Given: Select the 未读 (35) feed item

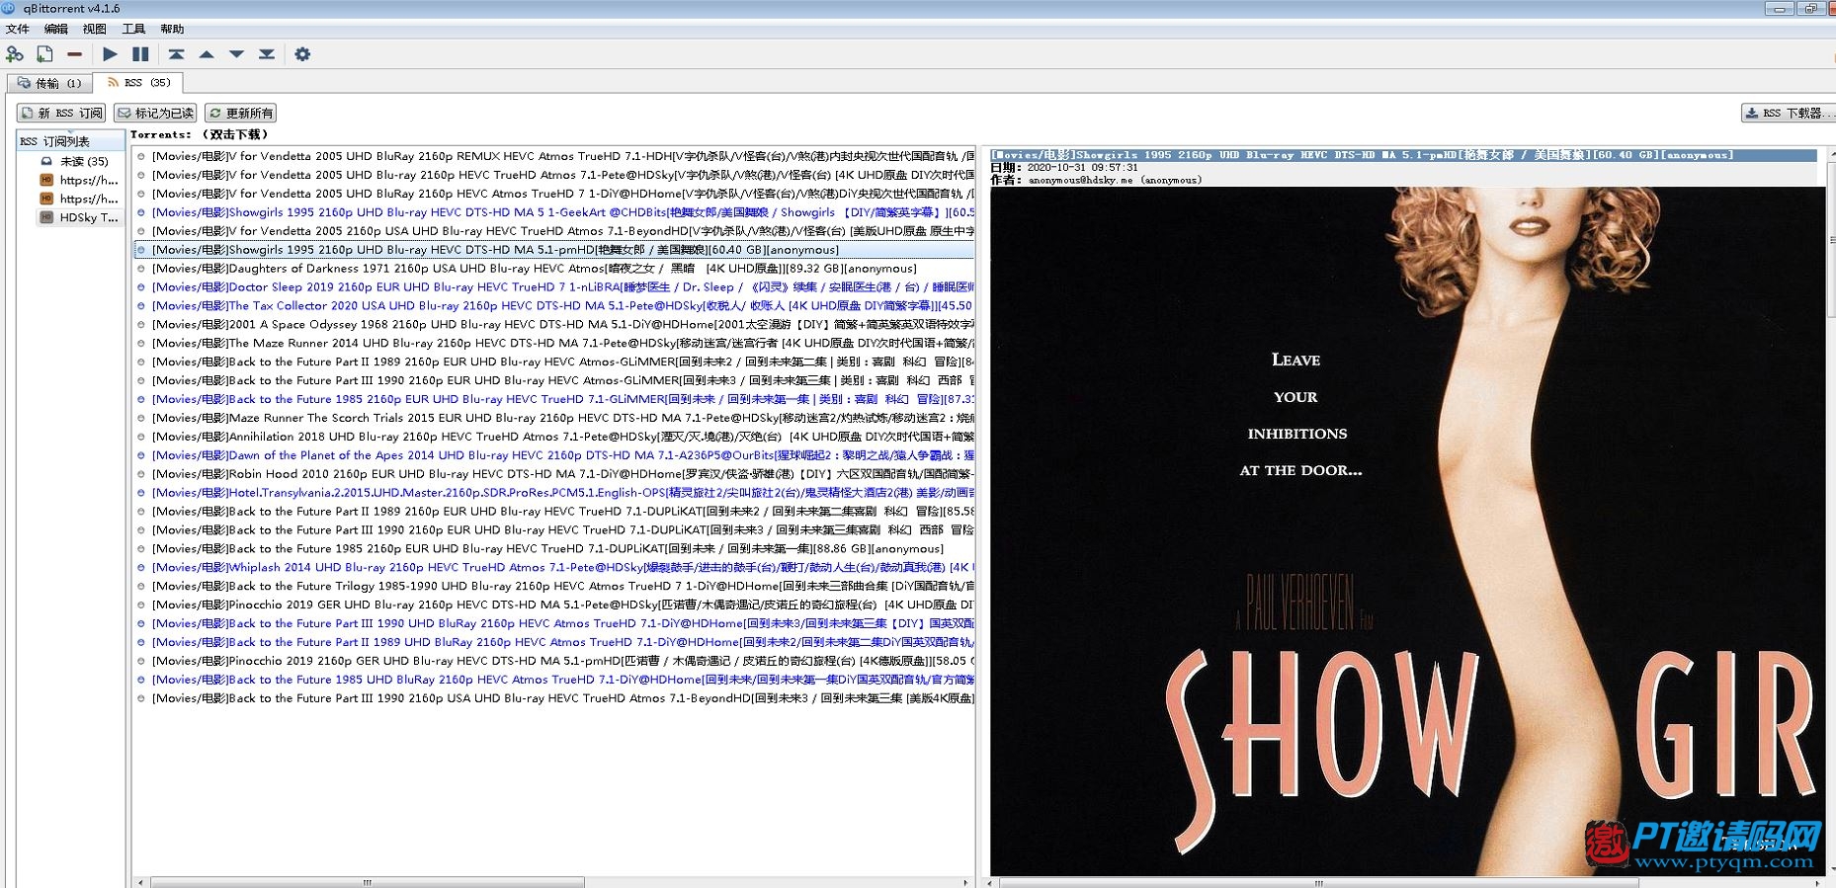Looking at the screenshot, I should (84, 161).
